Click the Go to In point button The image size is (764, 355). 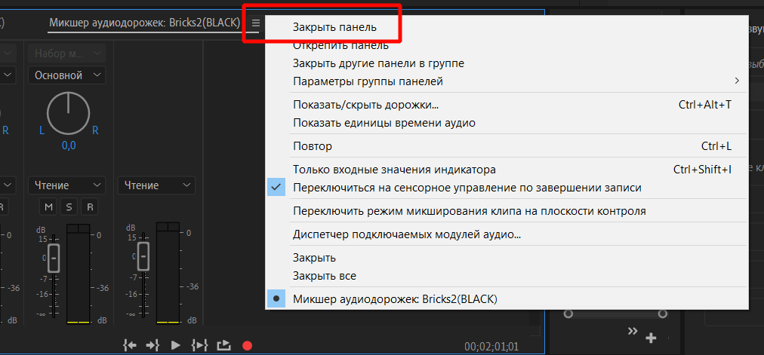pyautogui.click(x=130, y=345)
